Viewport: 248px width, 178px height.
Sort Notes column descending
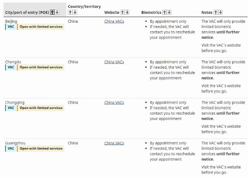(221, 12)
